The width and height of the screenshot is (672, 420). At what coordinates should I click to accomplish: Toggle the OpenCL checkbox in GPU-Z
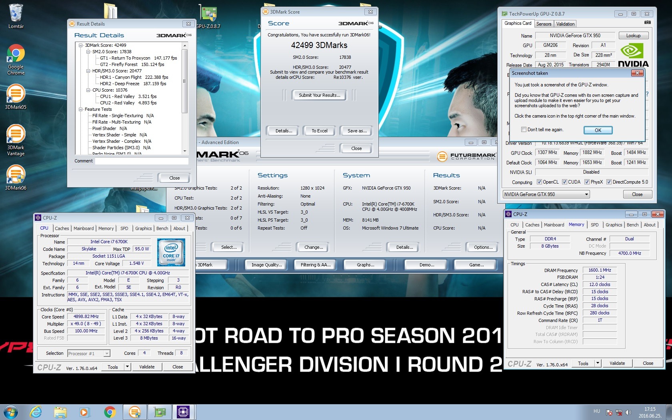click(539, 182)
